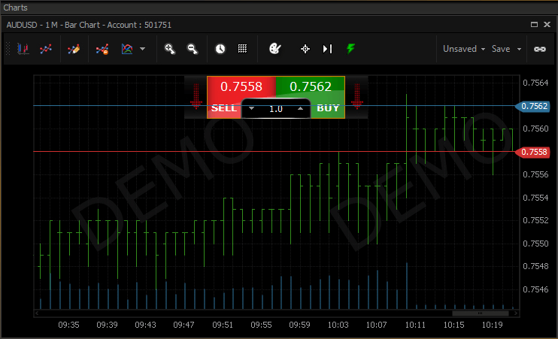Click the chart horizontal scrollbar thumb
Screen dimensions: 558x339
click(479, 313)
